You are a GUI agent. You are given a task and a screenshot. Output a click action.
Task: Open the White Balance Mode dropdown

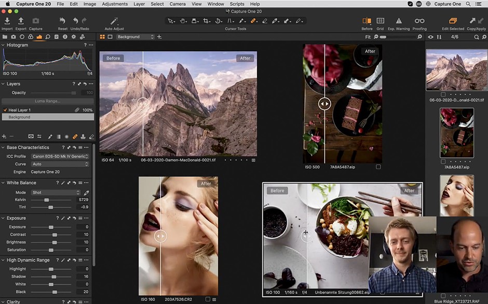pyautogui.click(x=56, y=193)
